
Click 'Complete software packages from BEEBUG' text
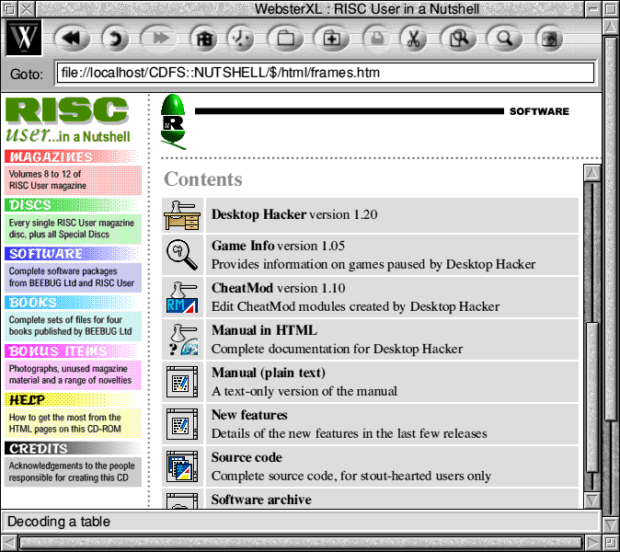point(73,277)
